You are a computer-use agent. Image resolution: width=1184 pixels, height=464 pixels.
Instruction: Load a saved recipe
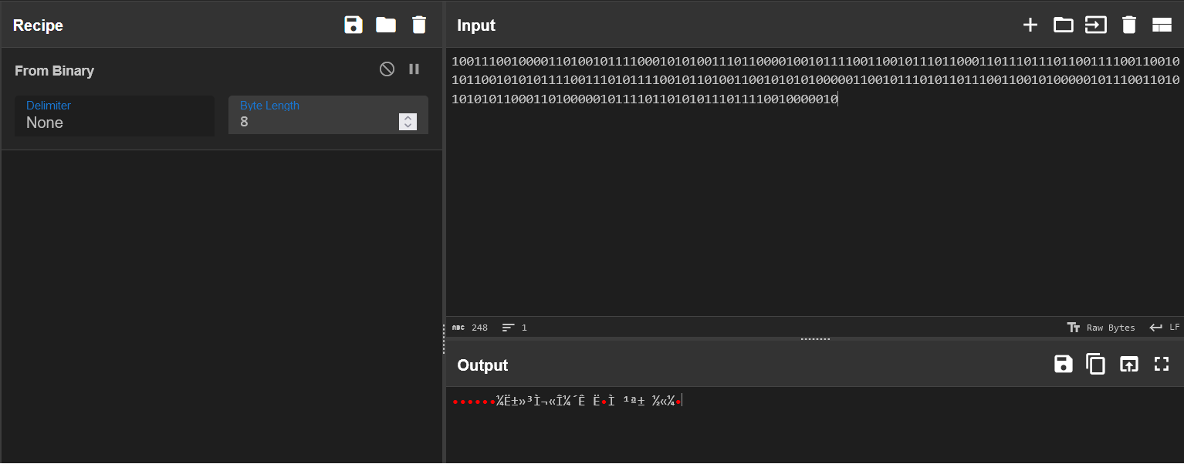tap(386, 25)
